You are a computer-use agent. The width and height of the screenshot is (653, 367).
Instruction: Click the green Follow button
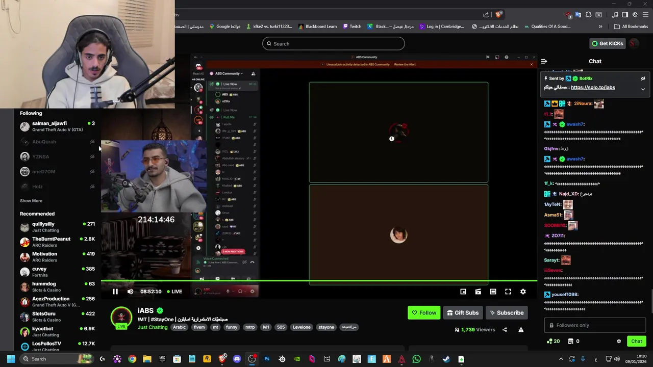424,313
